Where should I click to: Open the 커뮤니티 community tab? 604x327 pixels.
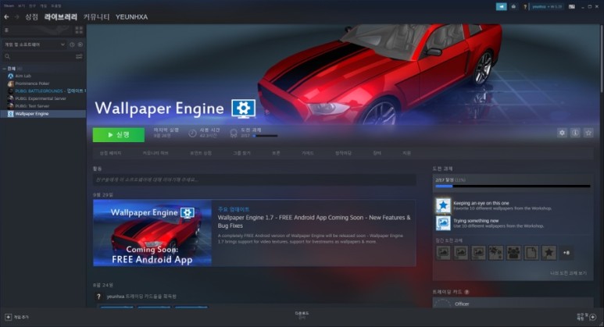click(x=96, y=17)
